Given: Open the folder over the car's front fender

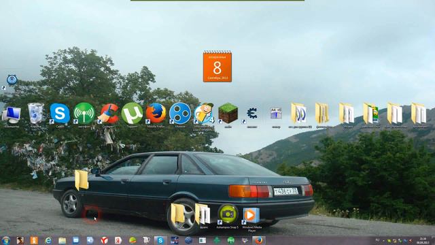Looking at the screenshot, I should coord(82,180).
